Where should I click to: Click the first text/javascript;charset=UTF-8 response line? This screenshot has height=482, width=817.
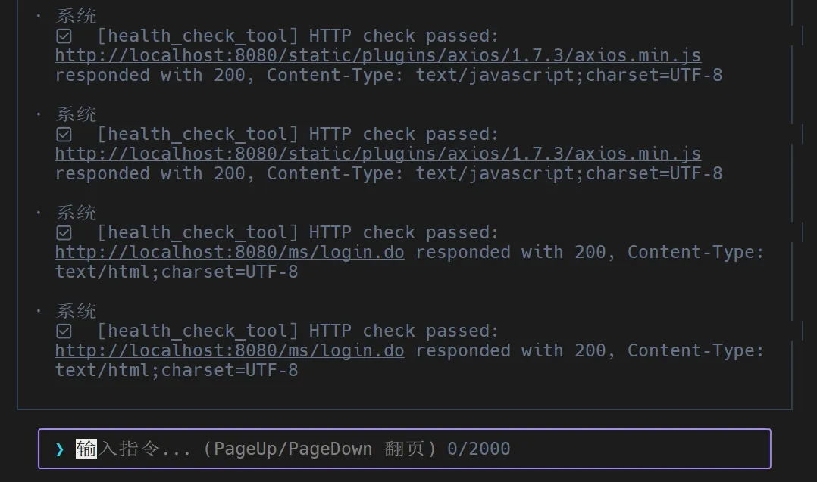pyautogui.click(x=389, y=76)
